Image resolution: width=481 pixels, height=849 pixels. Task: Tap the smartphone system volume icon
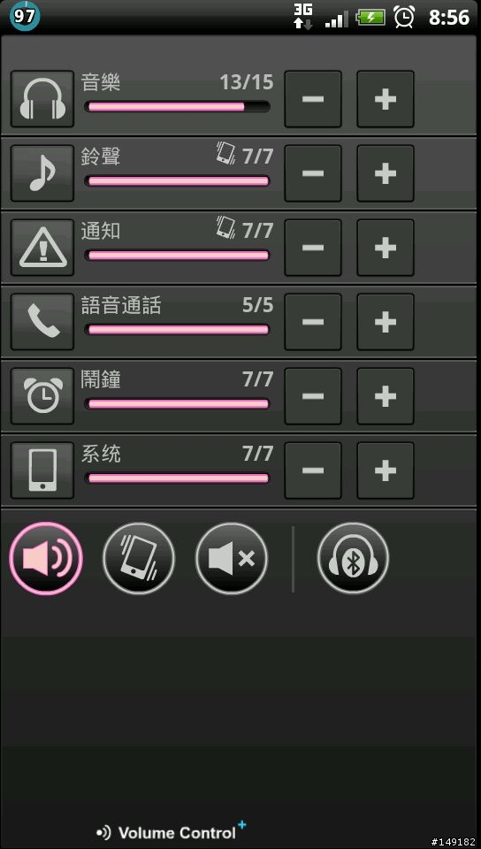pyautogui.click(x=42, y=470)
